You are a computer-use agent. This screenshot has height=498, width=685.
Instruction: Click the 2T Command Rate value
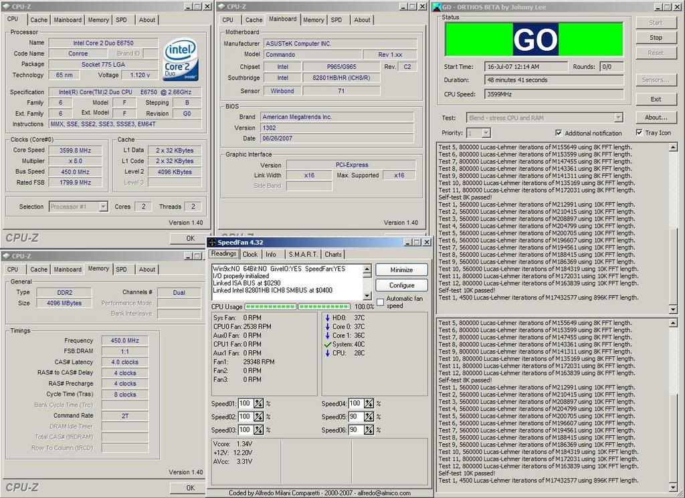tap(124, 416)
